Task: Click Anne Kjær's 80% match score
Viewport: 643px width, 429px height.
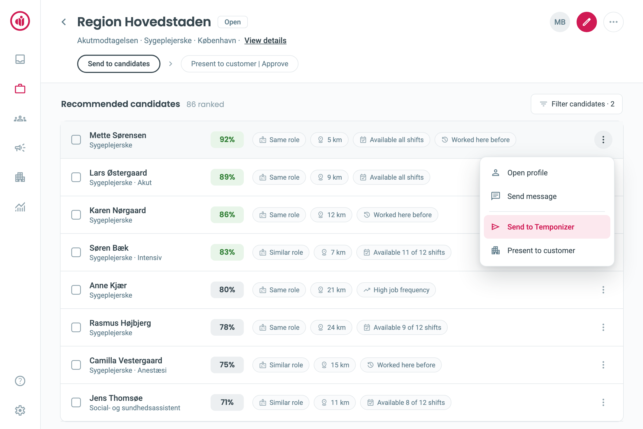Action: (x=227, y=290)
